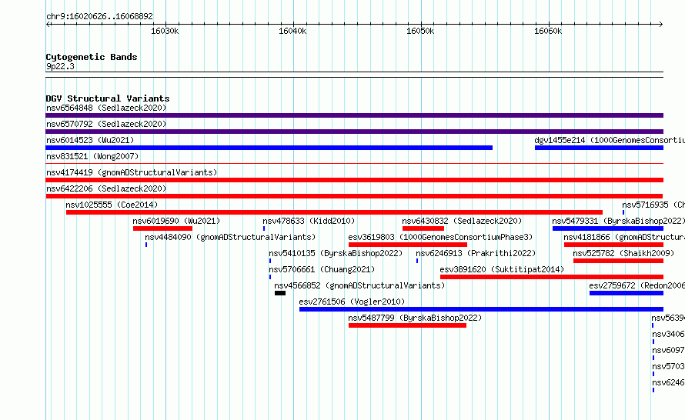Click the nsv5410135 (ByrskaBishop2022) label
This screenshot has height=420, width=685.
pos(336,253)
